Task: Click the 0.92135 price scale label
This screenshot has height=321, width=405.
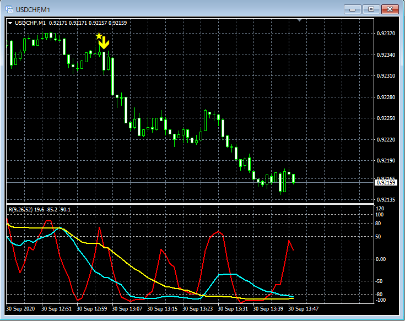Action: tap(386, 200)
